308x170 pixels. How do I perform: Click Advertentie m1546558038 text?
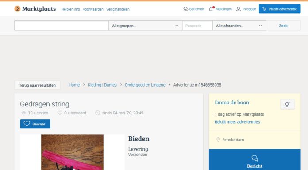coord(197,85)
